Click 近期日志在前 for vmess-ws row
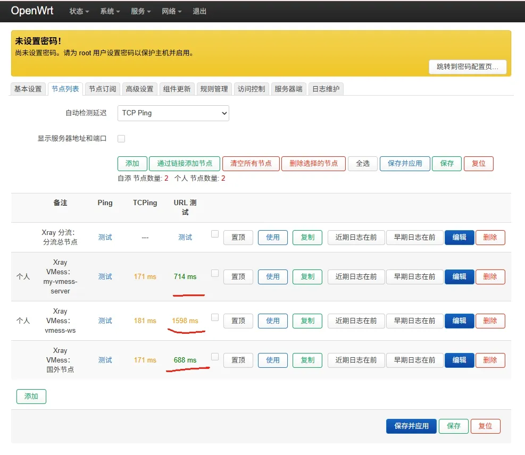 [356, 321]
